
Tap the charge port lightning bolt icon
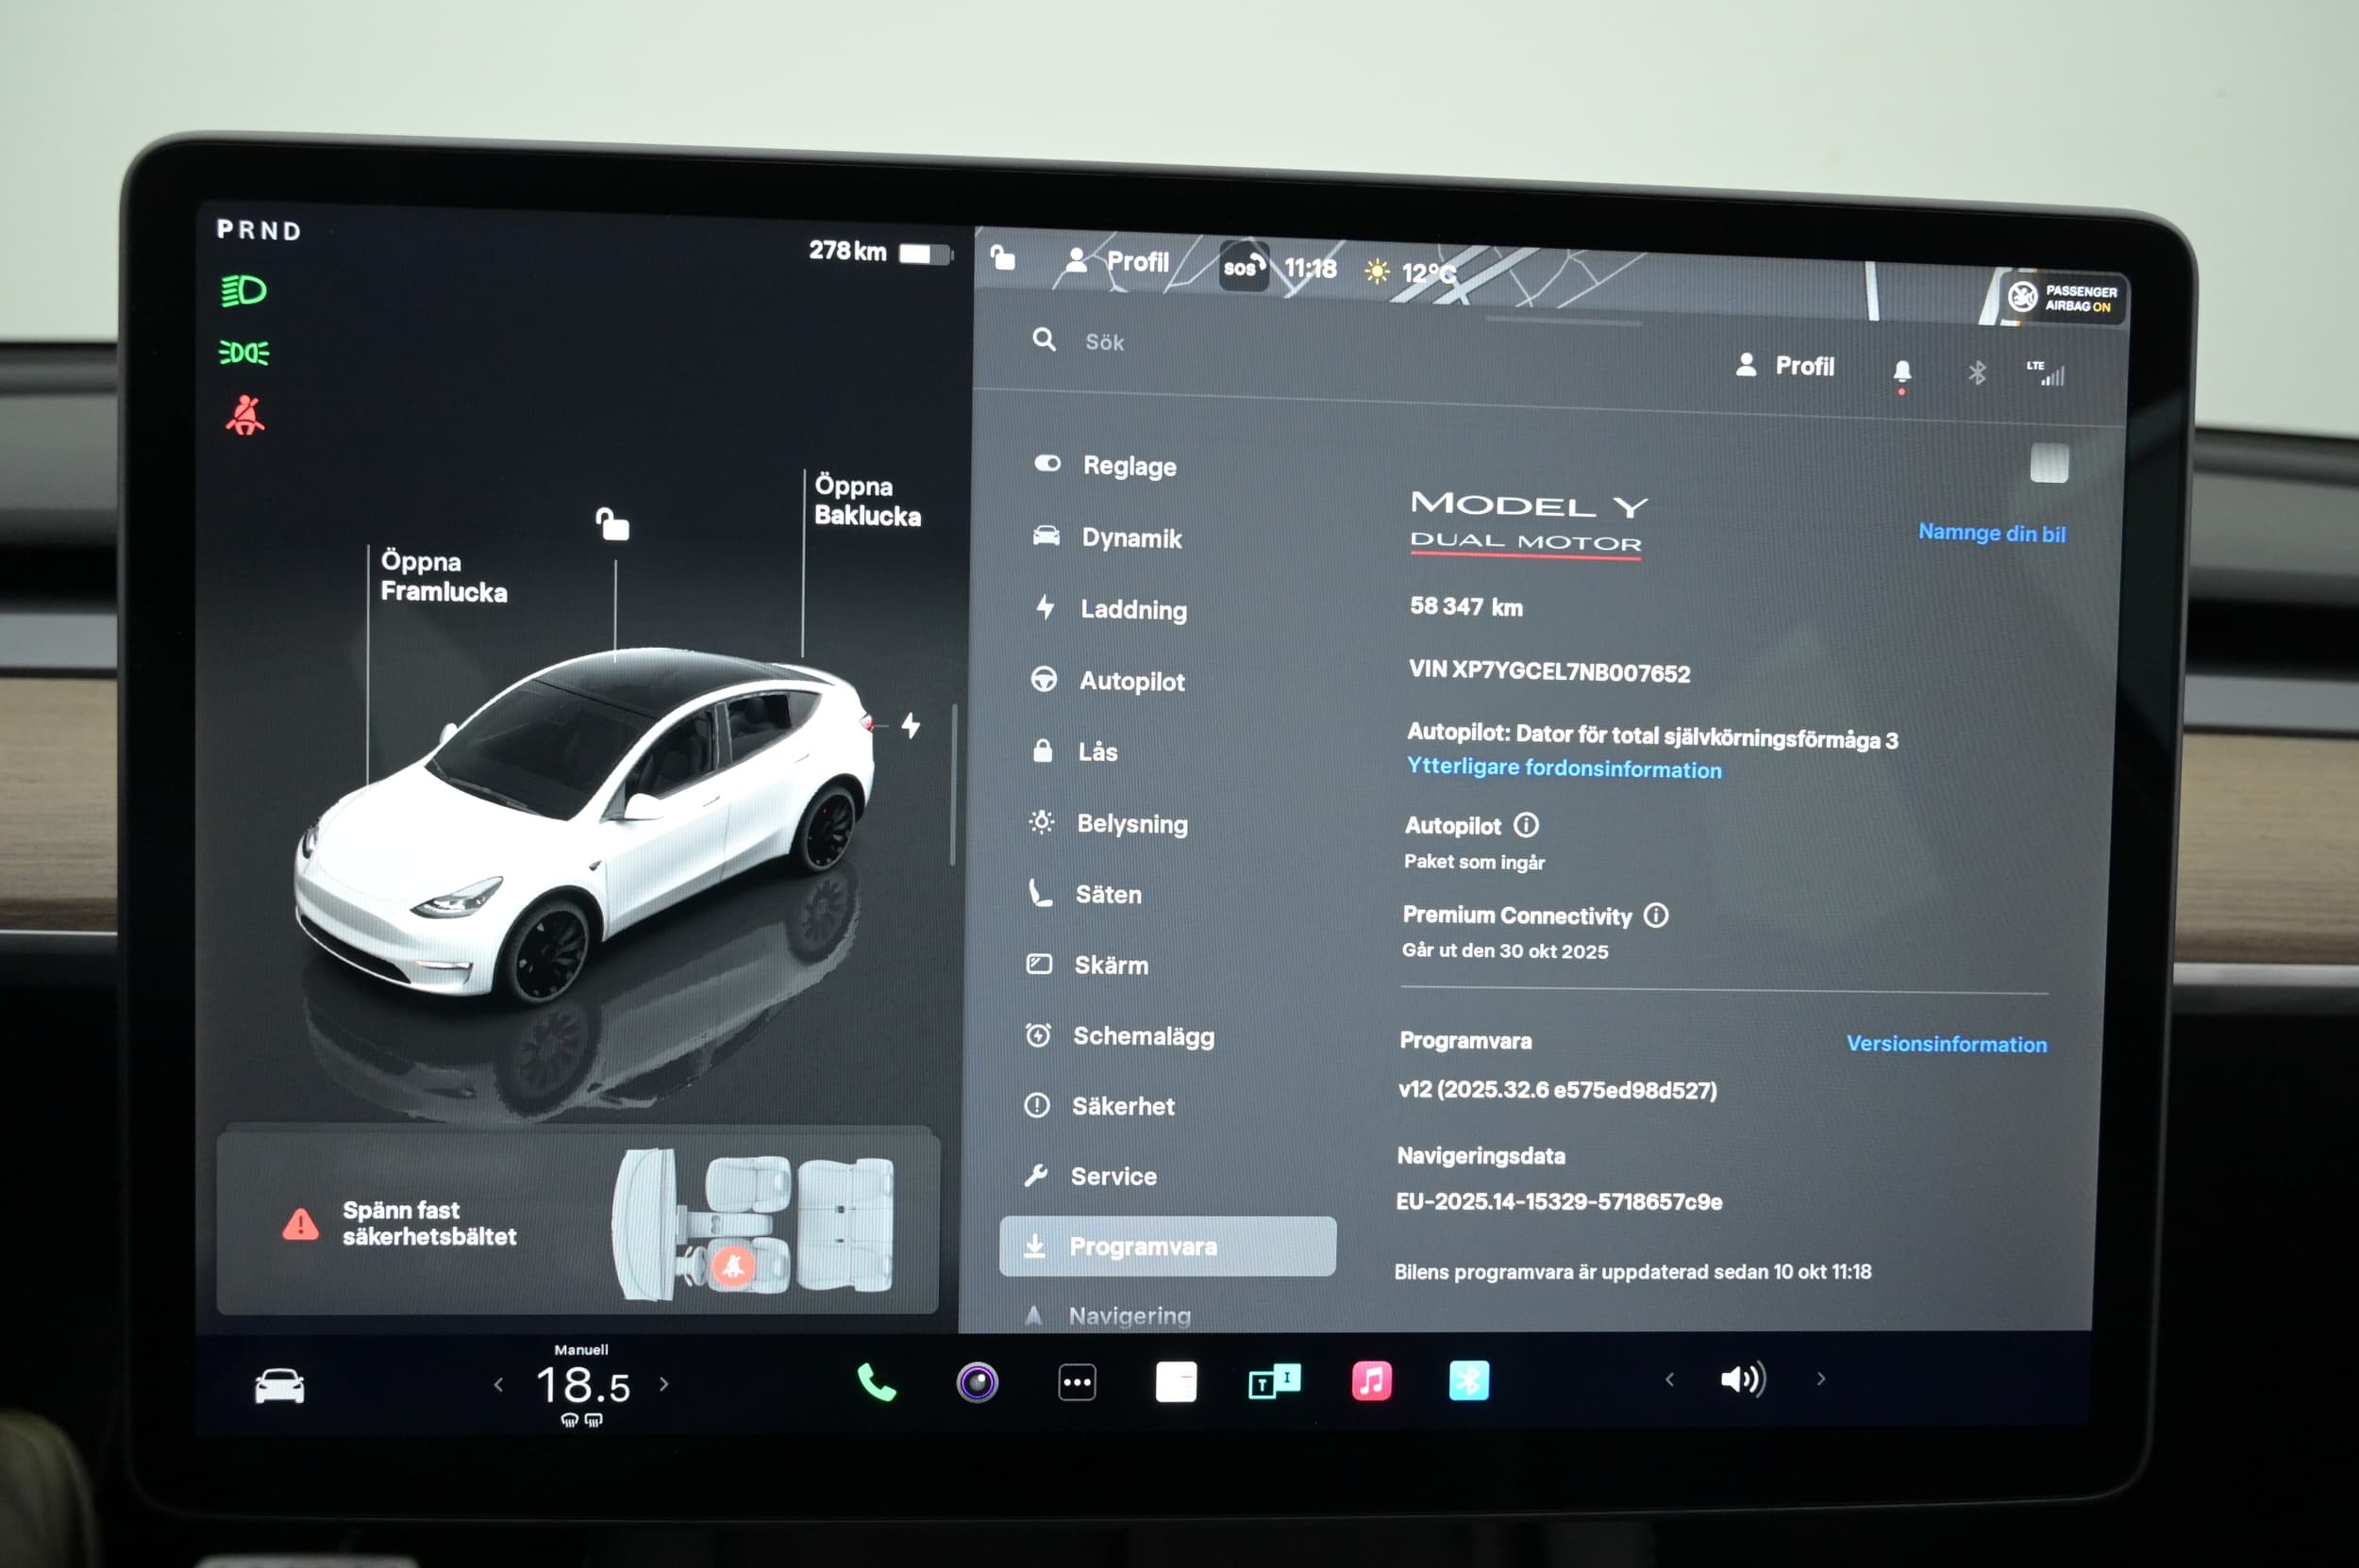(911, 725)
